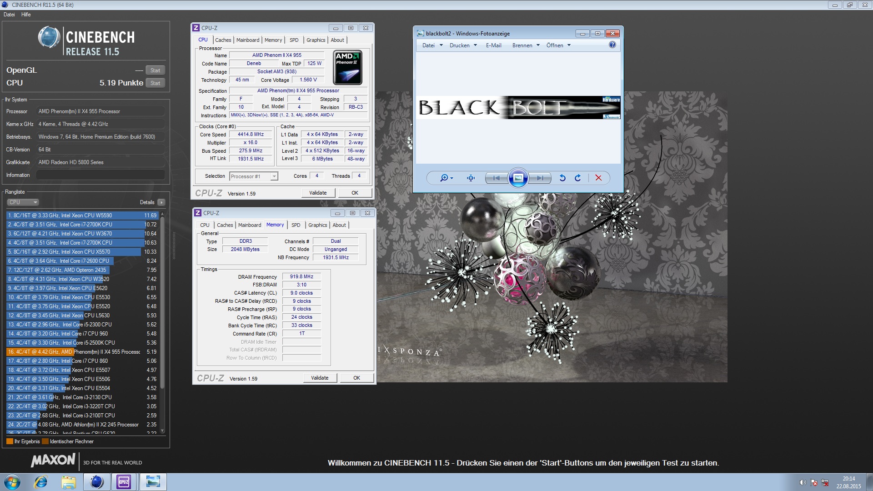Click the AMD Phenom II logo in CPU-Z
Image resolution: width=873 pixels, height=491 pixels.
[x=348, y=67]
